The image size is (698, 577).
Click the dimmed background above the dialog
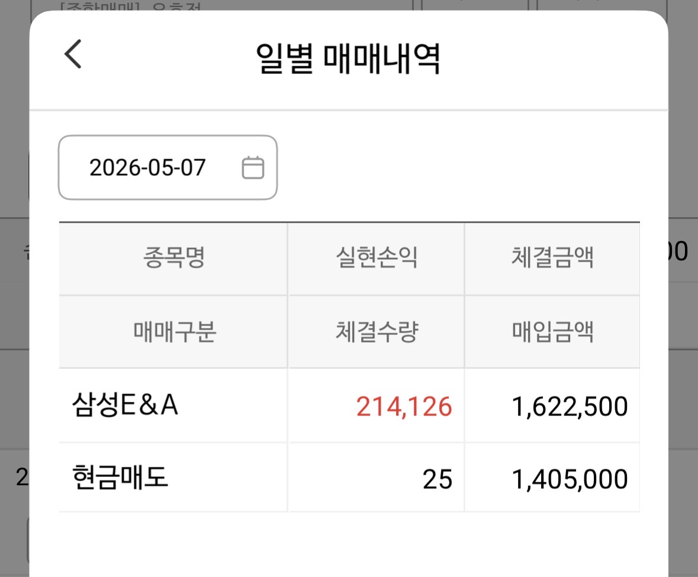349,5
